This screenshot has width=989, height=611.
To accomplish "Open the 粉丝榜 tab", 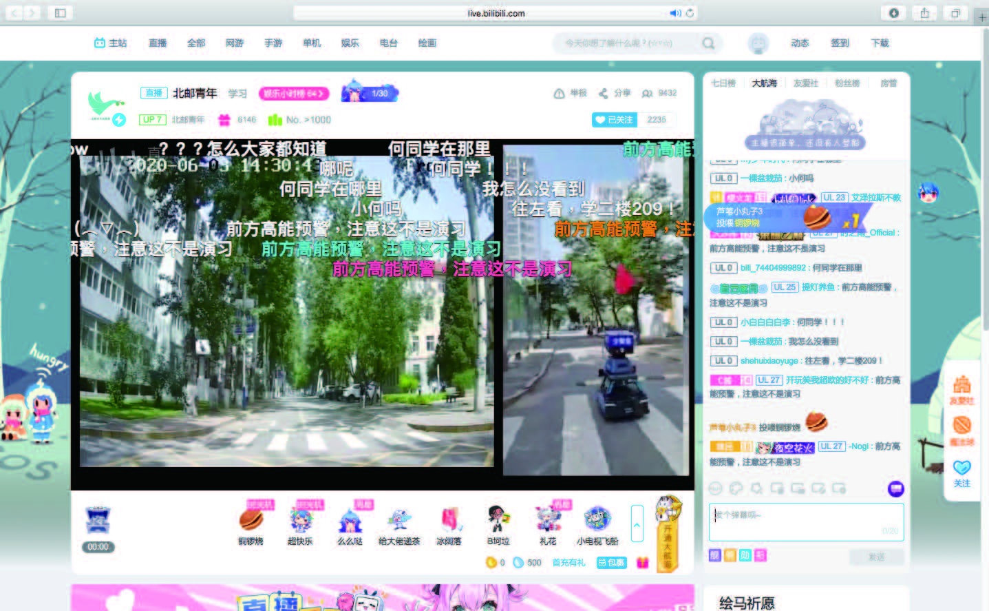I will click(847, 83).
